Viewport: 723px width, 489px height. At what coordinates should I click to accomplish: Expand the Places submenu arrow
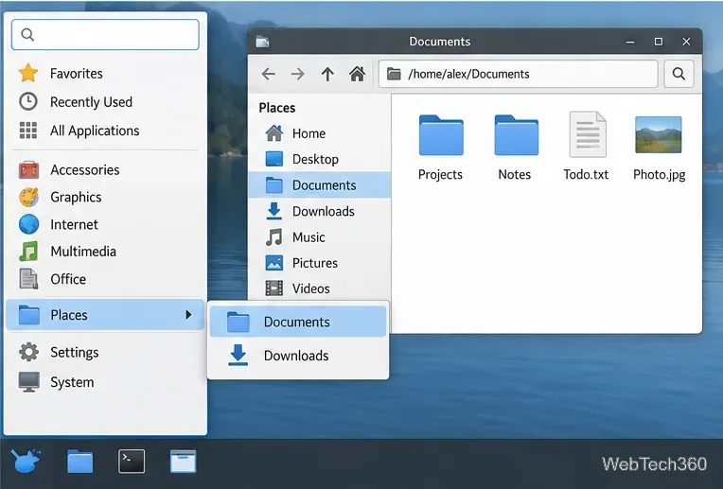[188, 315]
